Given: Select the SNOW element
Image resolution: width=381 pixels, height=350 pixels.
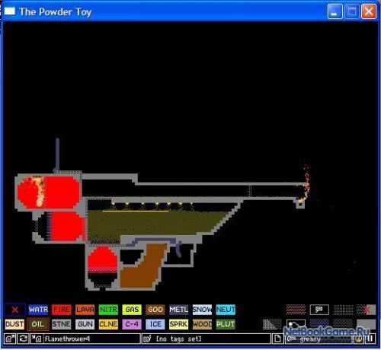Looking at the screenshot, I should [202, 310].
